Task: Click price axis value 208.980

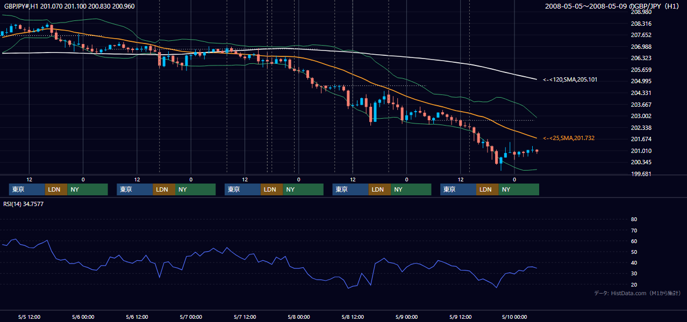Action: [641, 12]
